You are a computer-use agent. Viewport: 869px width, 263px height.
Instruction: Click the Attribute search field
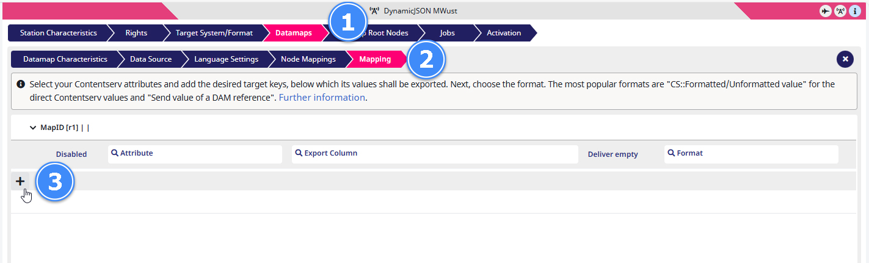pos(195,154)
